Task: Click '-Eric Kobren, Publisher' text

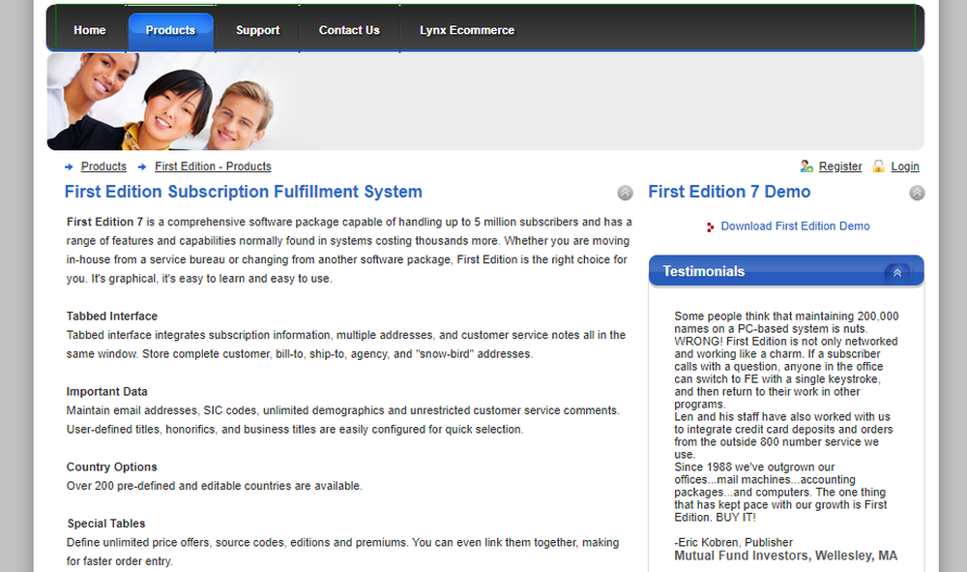Action: tap(733, 542)
